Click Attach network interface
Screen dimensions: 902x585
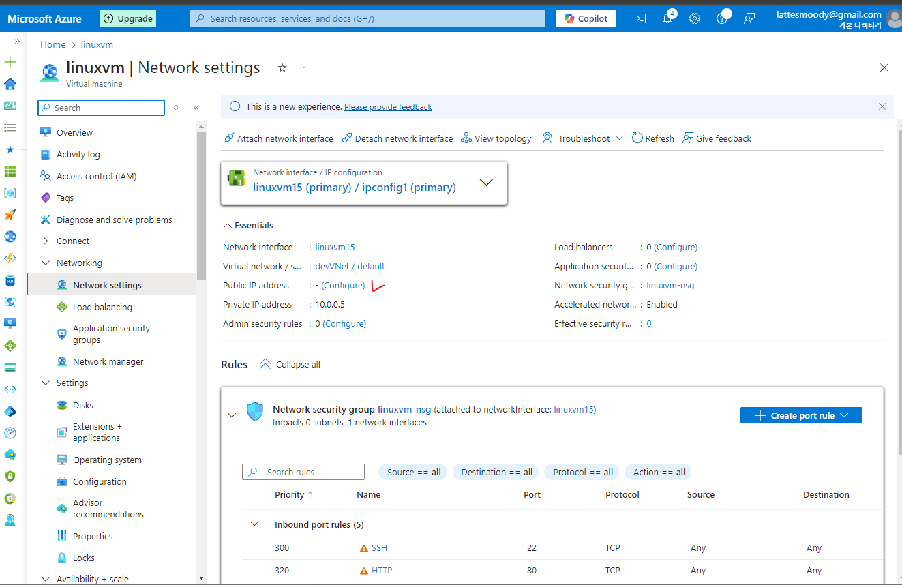(x=278, y=138)
